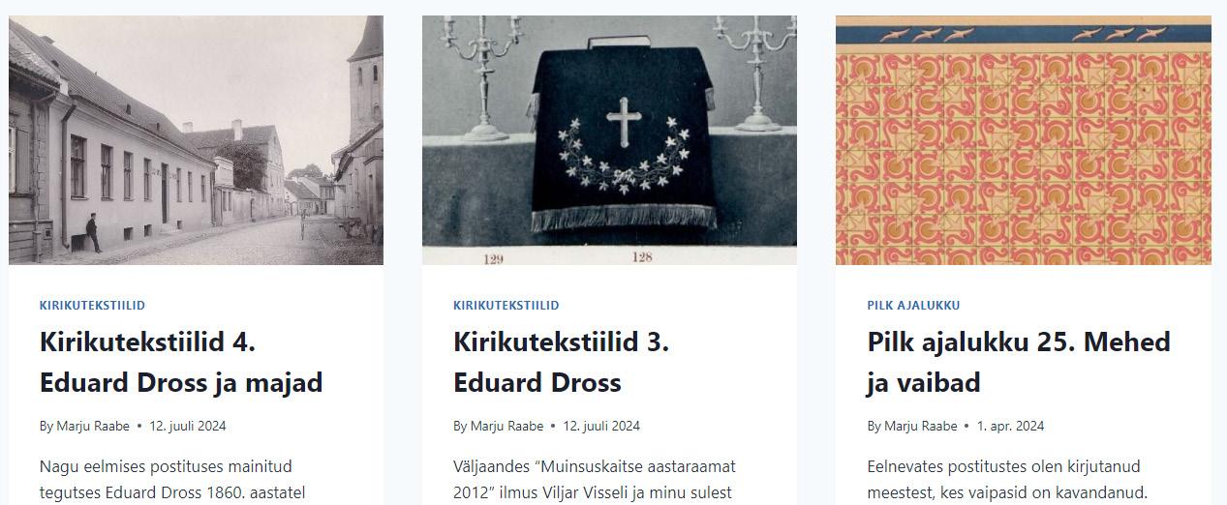
Task: Open the Kirikutekstiilid category above first post
Action: coord(92,305)
